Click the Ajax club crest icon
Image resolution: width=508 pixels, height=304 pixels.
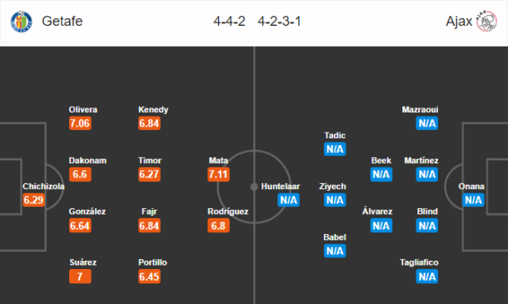(x=486, y=21)
